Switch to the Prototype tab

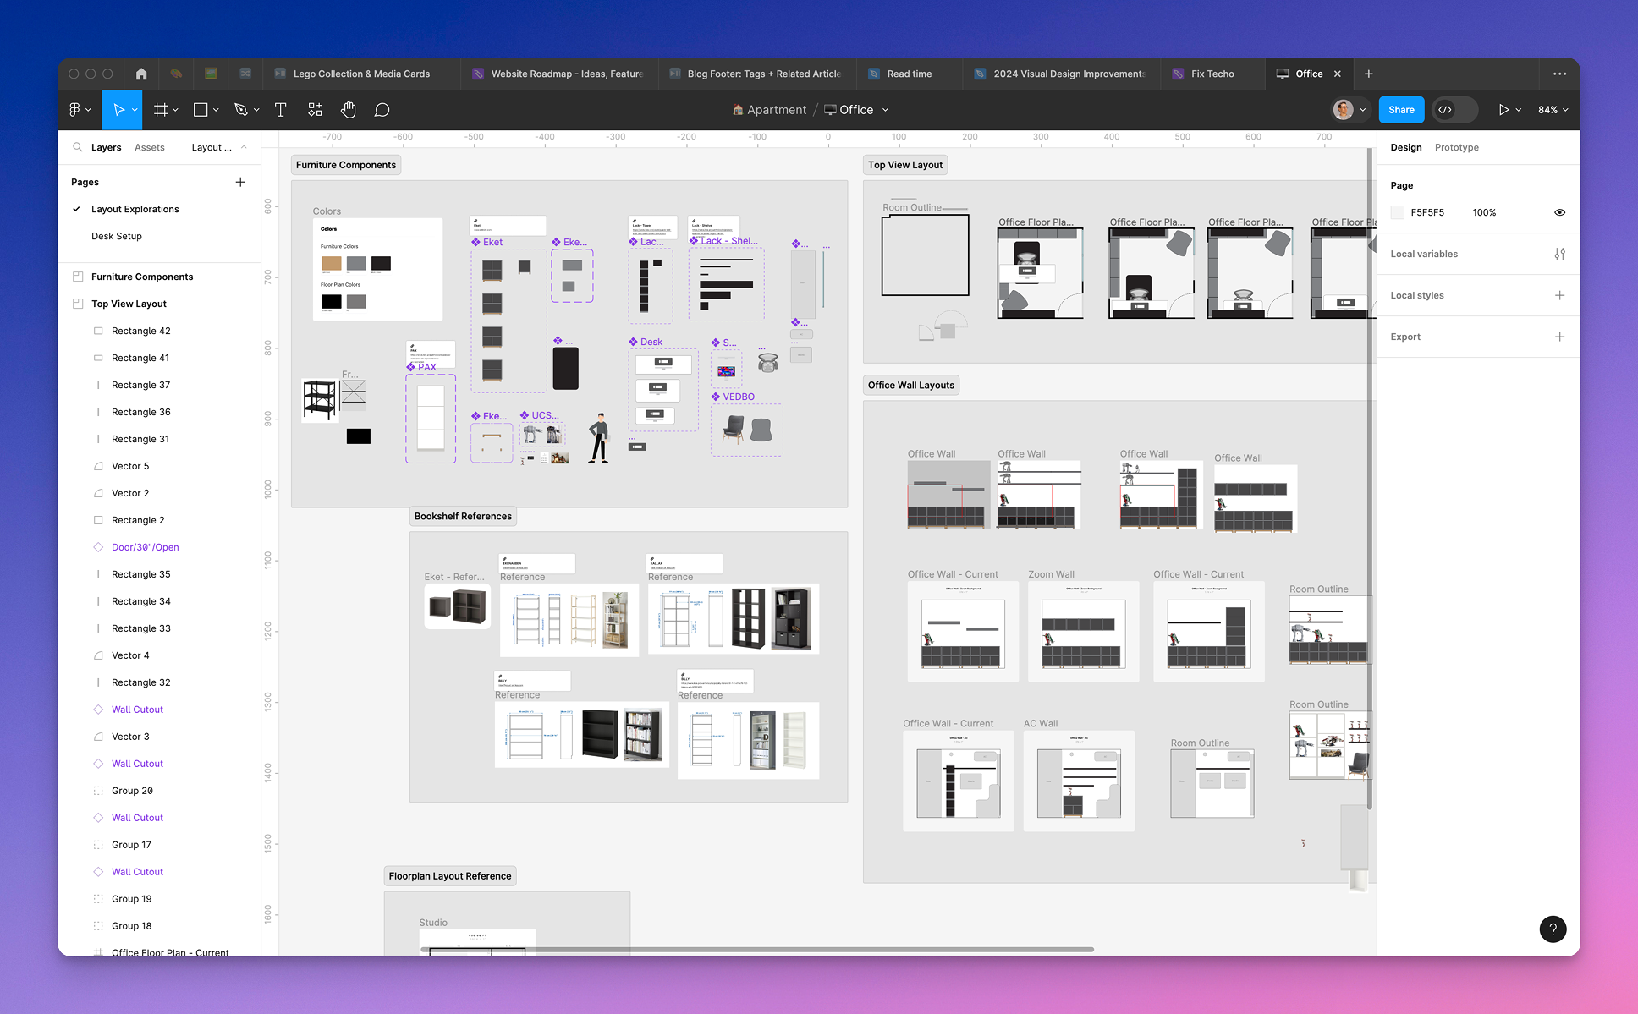1456,147
